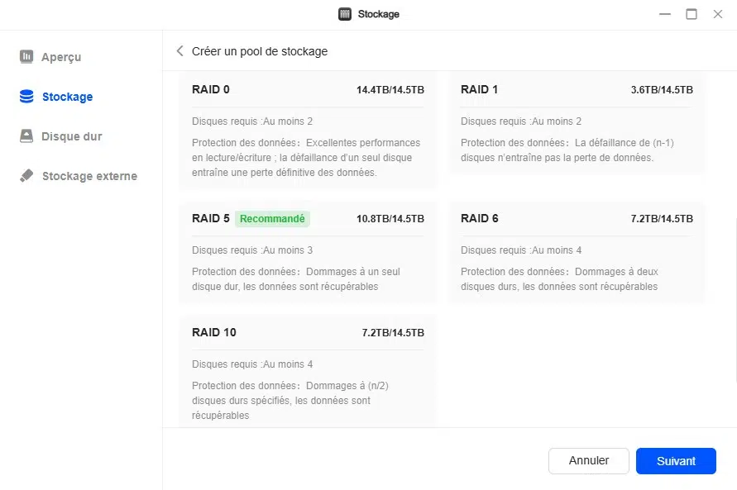
Task: Select the recommended RAID 5 card
Action: pos(308,252)
